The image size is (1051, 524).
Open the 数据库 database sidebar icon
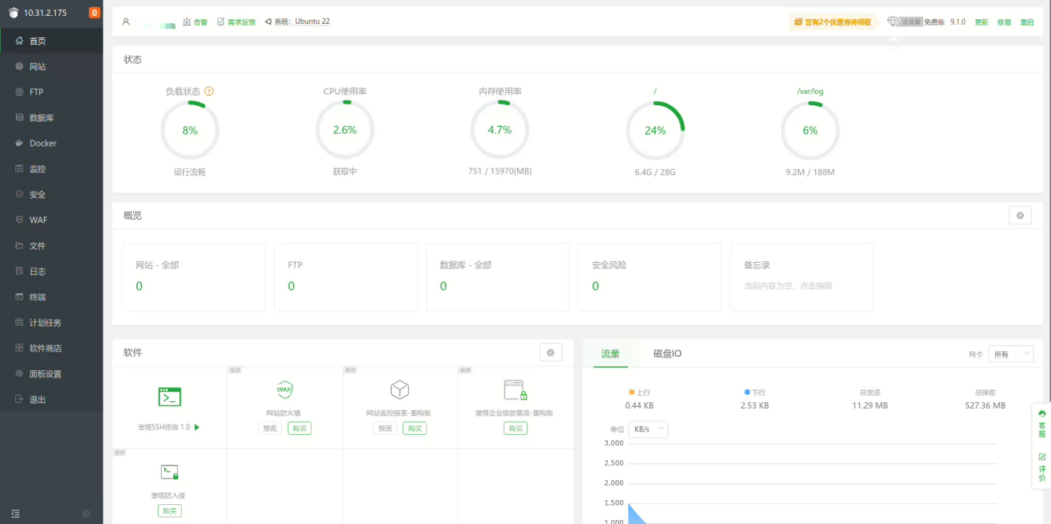[20, 118]
